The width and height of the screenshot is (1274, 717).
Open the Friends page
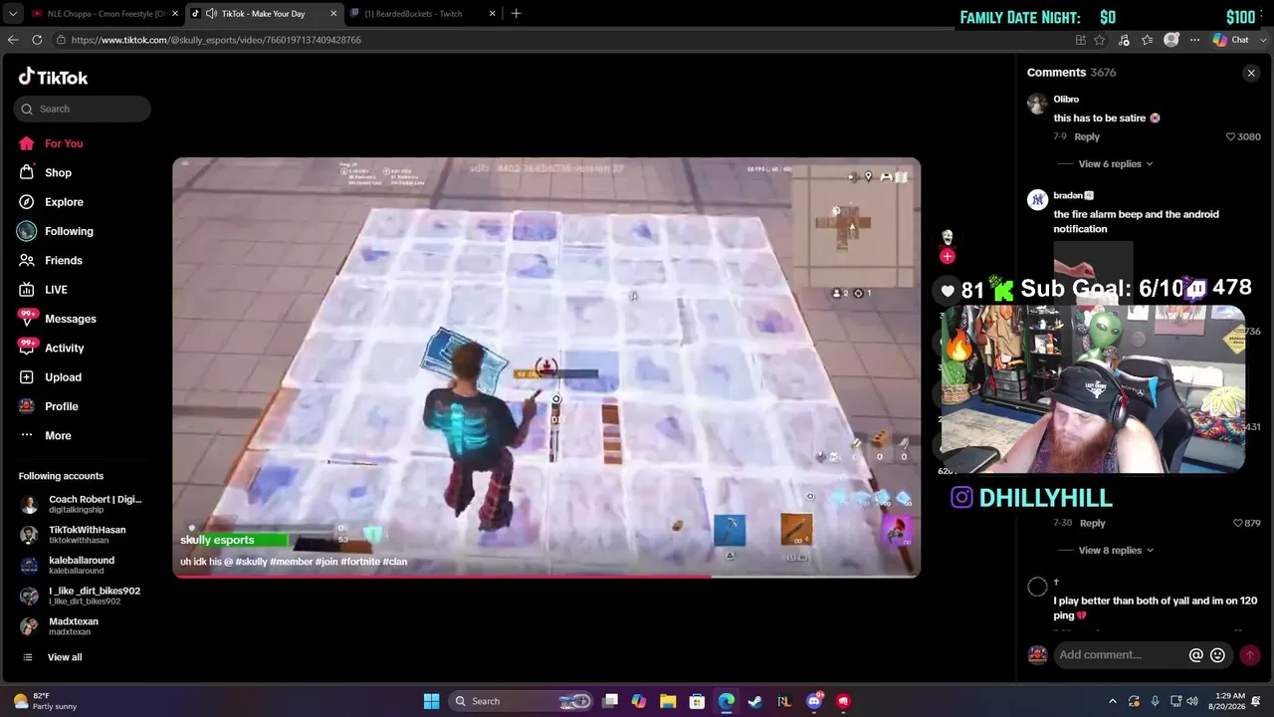(63, 260)
